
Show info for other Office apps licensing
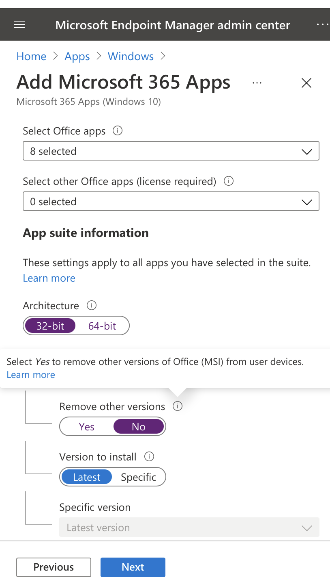229,181
